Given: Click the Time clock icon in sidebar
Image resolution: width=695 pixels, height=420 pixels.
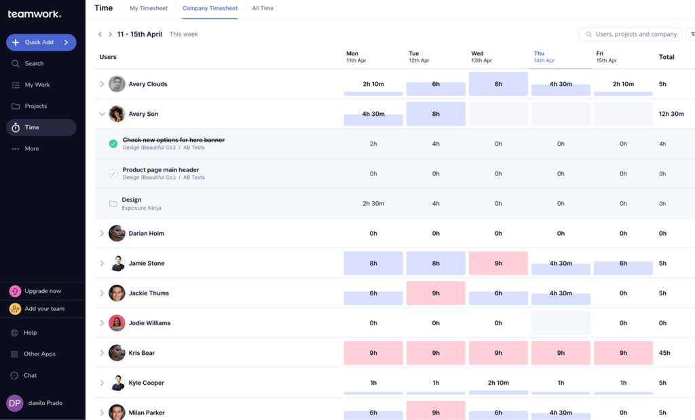Looking at the screenshot, I should (15, 127).
